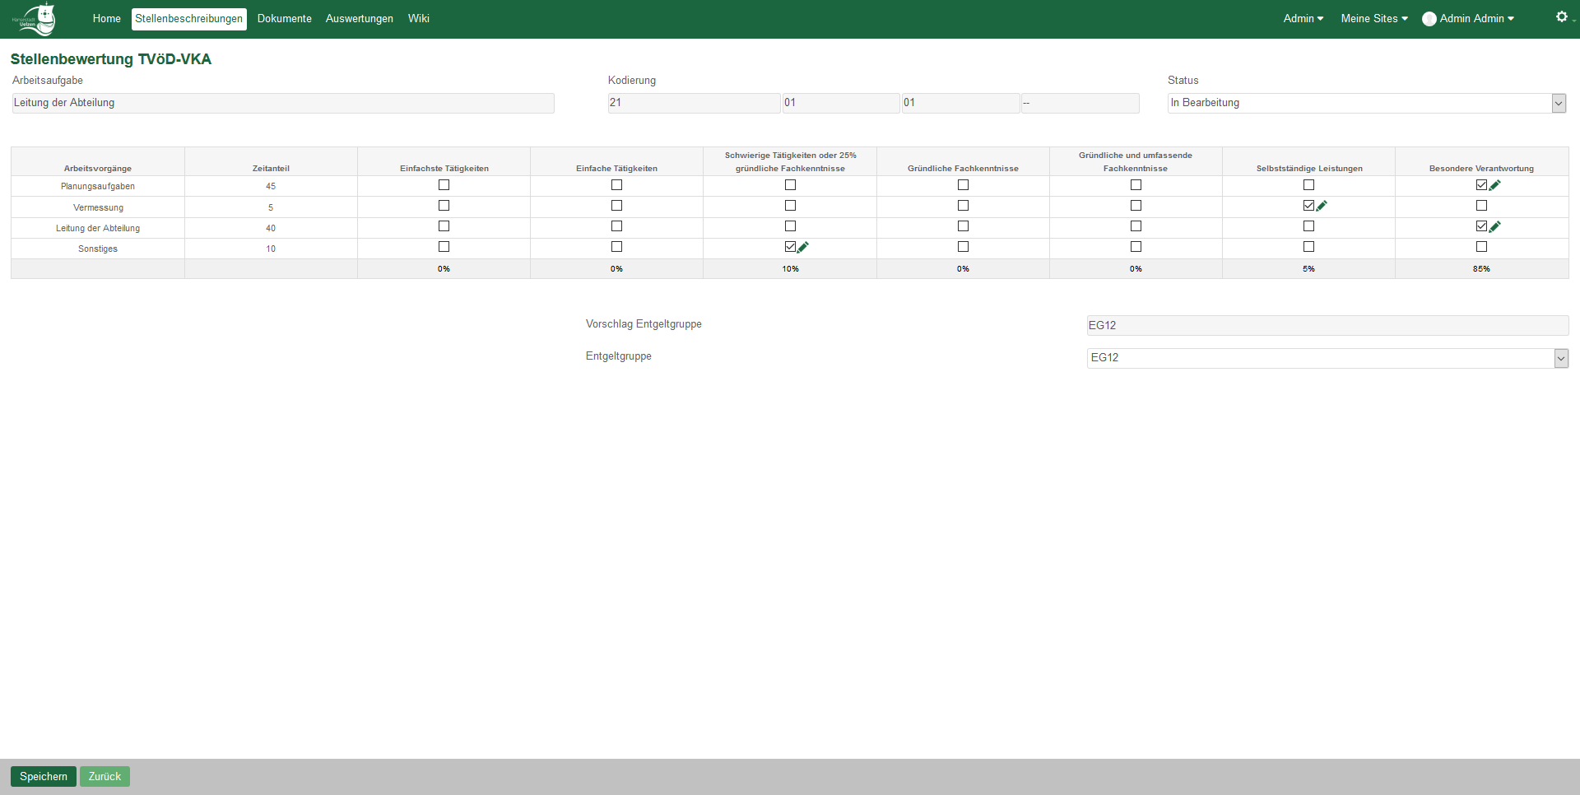Click the Admin Admin user avatar icon
The image size is (1580, 795).
pyautogui.click(x=1429, y=19)
